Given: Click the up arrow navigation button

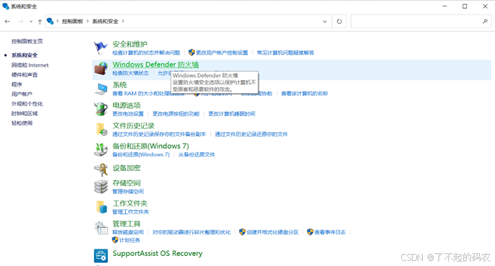Looking at the screenshot, I should 40,22.
